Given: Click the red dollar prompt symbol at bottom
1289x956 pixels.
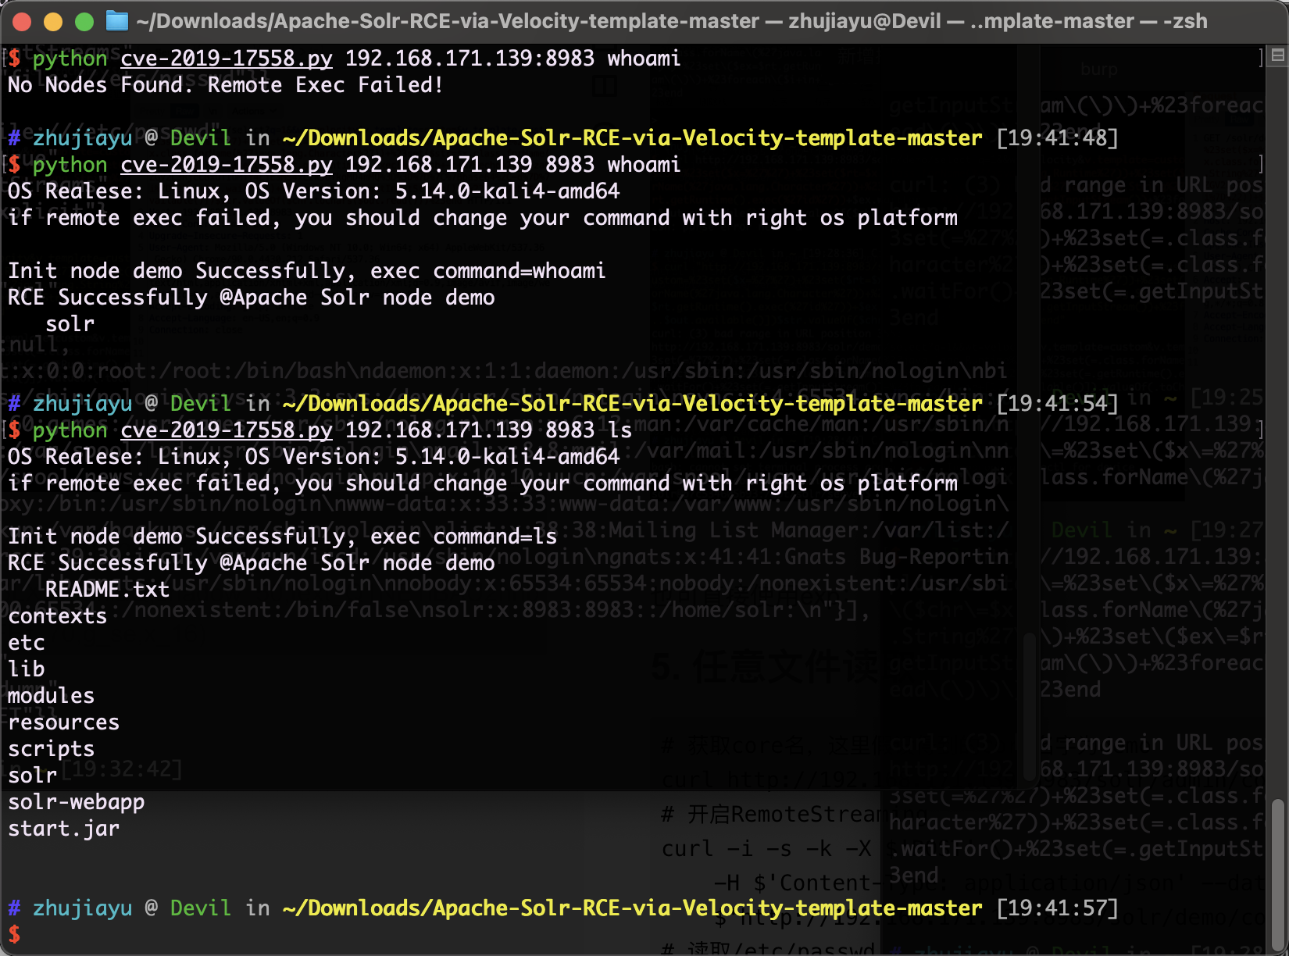Looking at the screenshot, I should [x=13, y=934].
